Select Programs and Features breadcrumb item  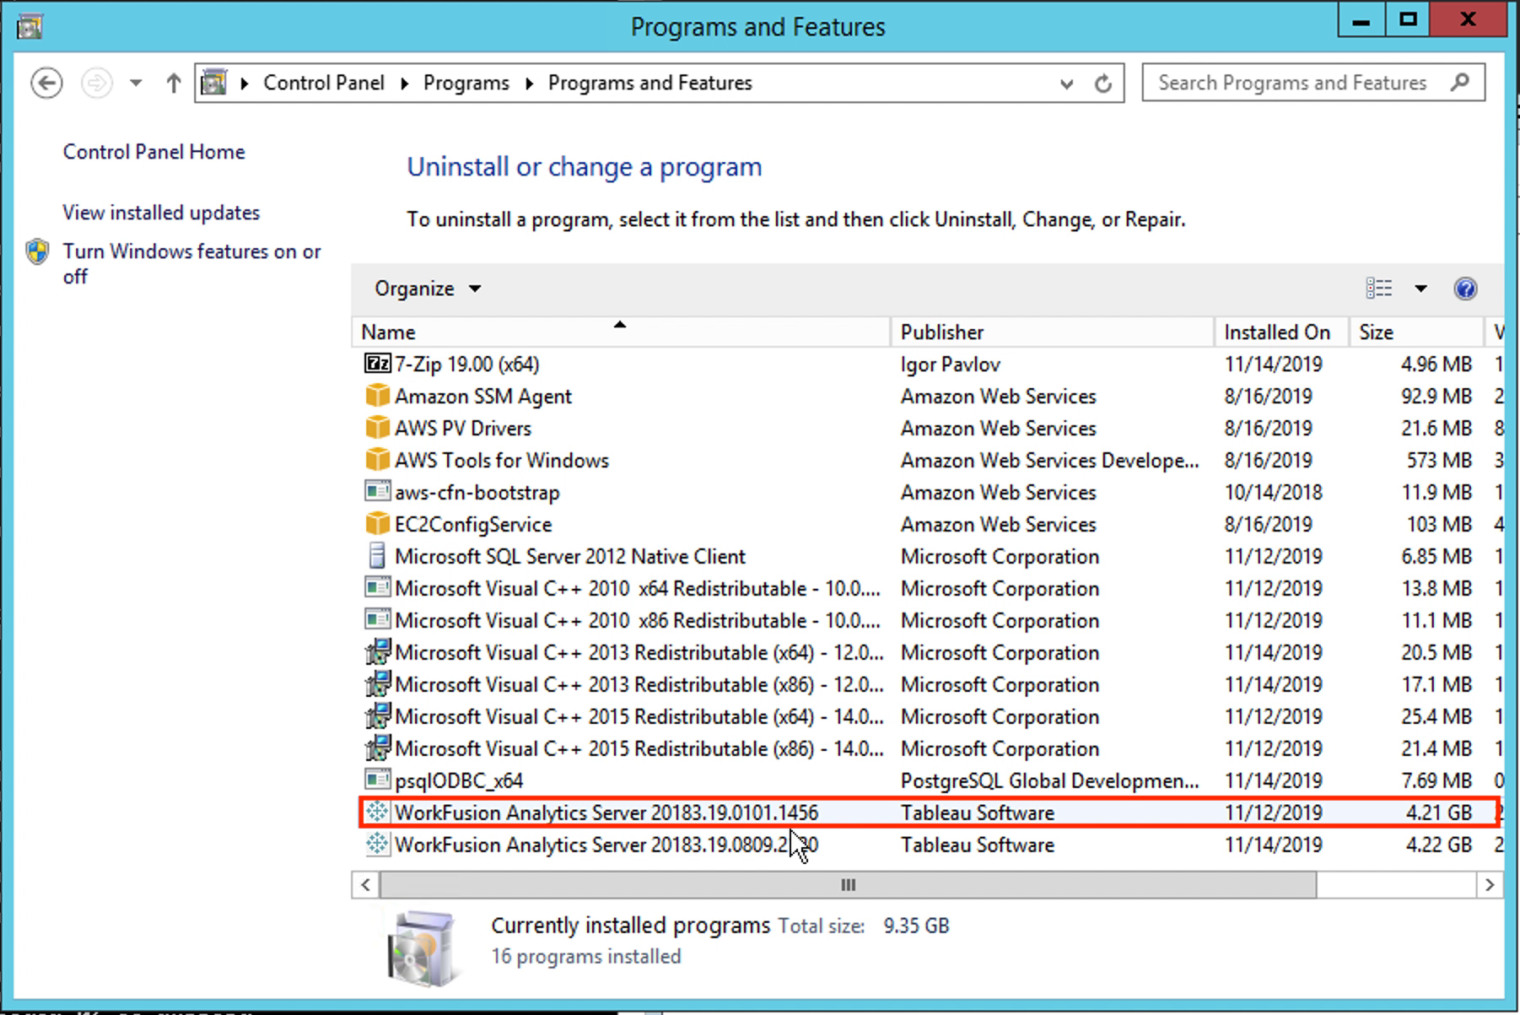[x=650, y=83]
